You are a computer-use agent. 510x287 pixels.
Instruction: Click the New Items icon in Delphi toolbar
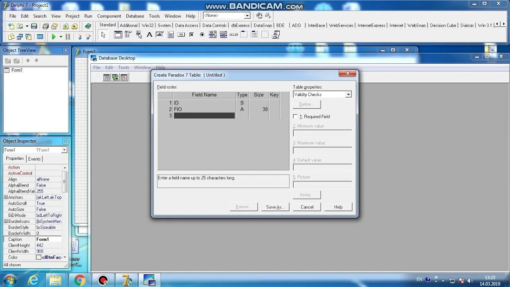(11, 26)
